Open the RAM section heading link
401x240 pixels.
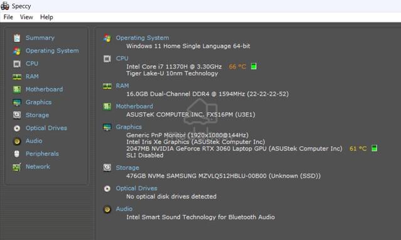[122, 86]
